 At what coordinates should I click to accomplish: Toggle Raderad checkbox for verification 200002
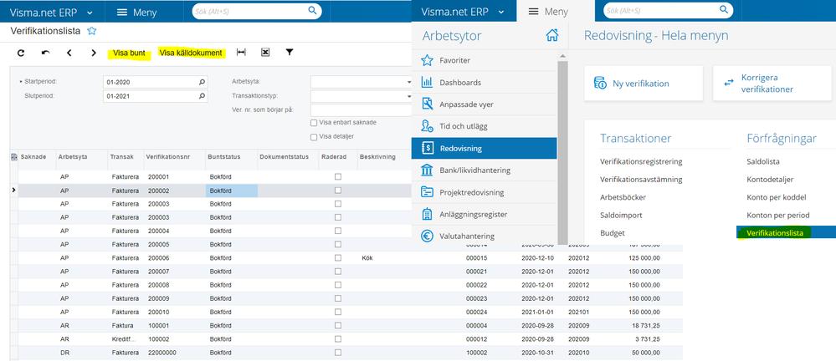[338, 190]
